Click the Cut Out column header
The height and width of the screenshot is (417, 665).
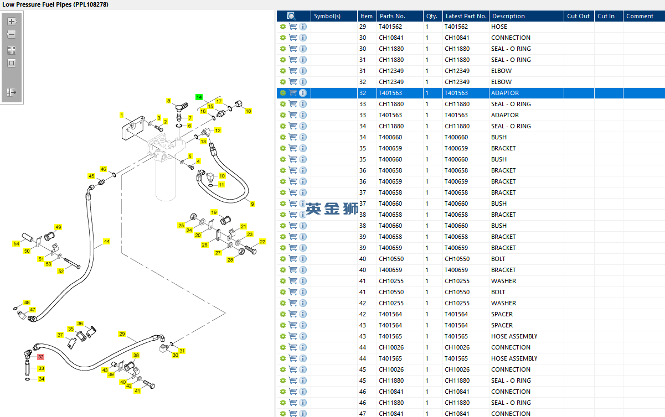[x=579, y=16]
